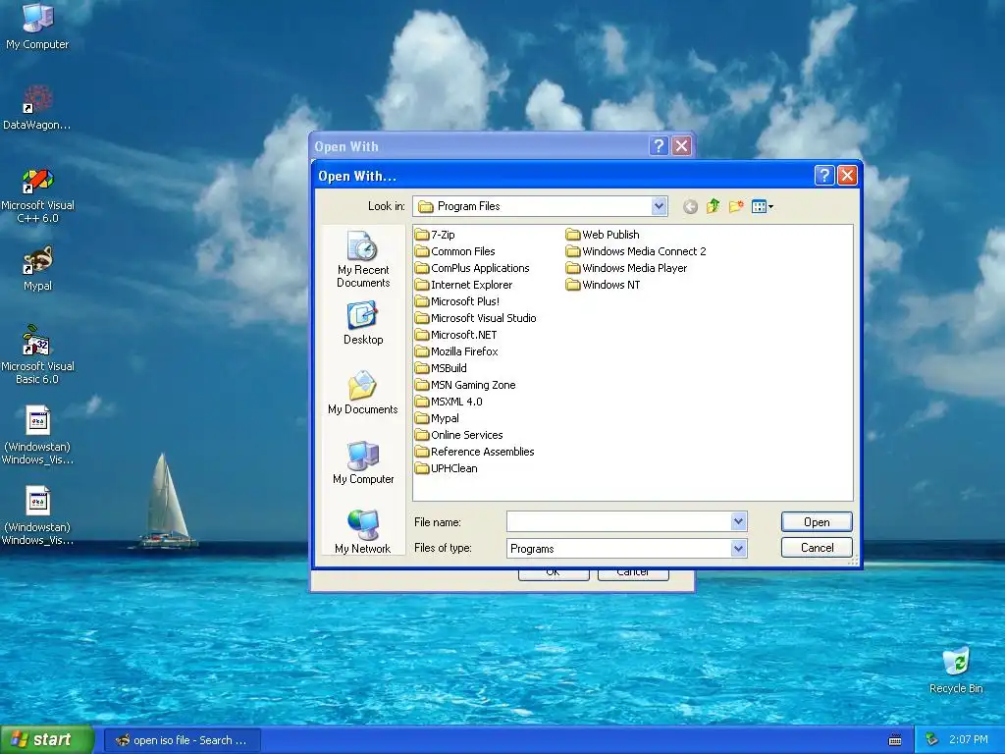Create a new folder via toolbar
The width and height of the screenshot is (1005, 754).
(736, 206)
